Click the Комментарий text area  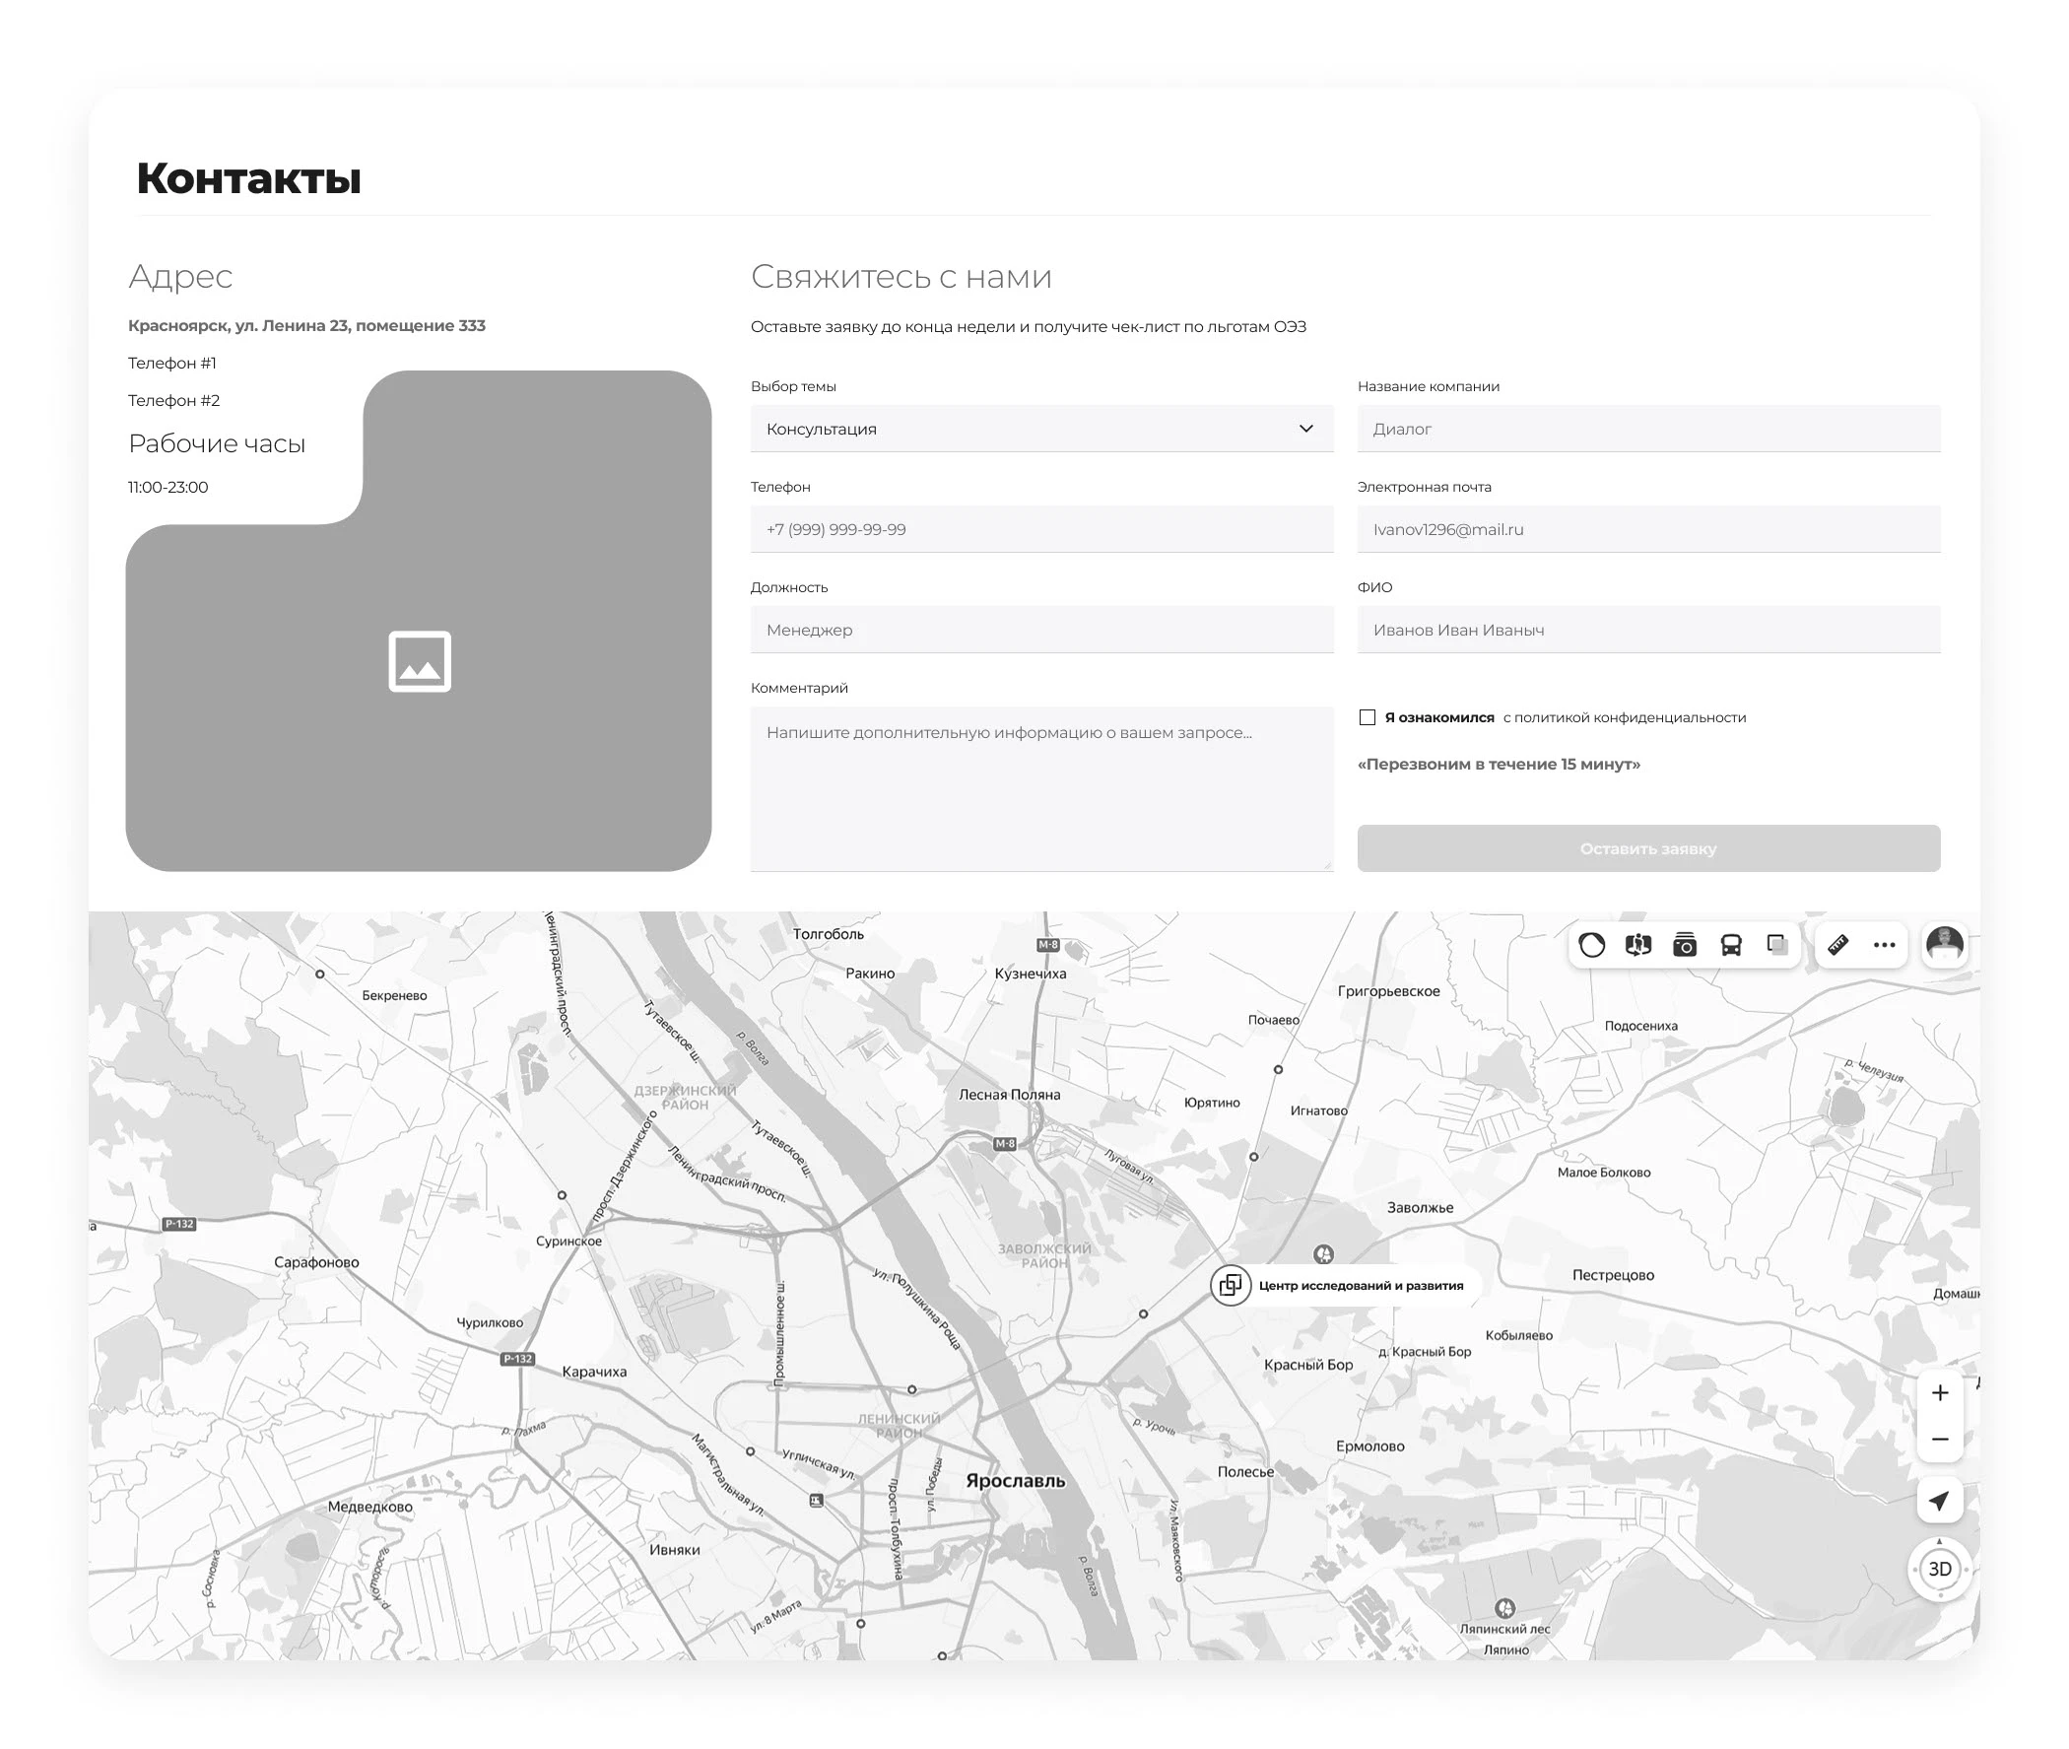(x=1041, y=788)
